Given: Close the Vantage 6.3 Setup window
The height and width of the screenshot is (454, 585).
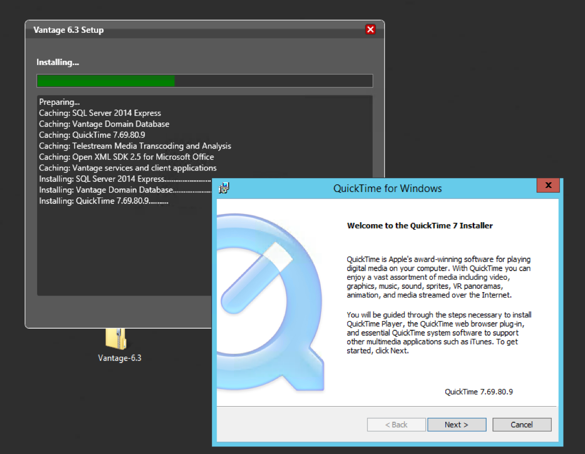Looking at the screenshot, I should [370, 30].
